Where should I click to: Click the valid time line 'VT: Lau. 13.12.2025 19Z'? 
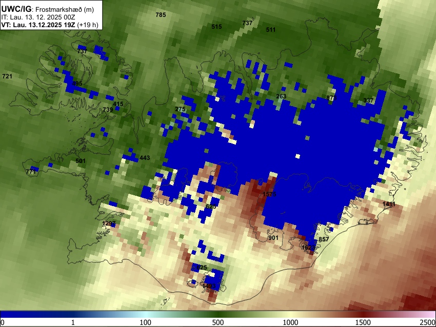[x=38, y=25]
